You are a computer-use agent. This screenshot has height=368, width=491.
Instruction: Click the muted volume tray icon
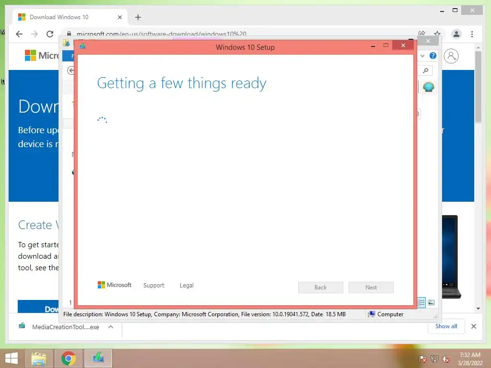pyautogui.click(x=446, y=358)
